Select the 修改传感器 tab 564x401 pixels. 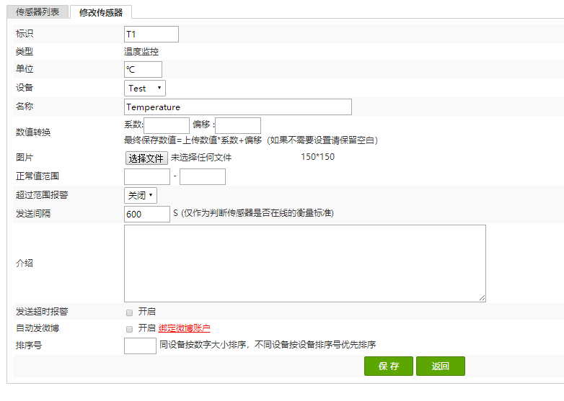tap(101, 12)
